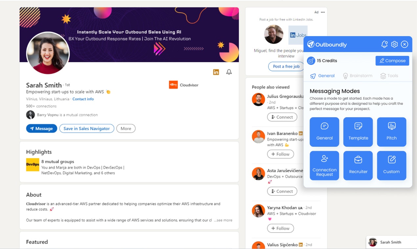Connect with Asta Jaruševičienė
Screen dimensions: 417x249
tap(282, 191)
